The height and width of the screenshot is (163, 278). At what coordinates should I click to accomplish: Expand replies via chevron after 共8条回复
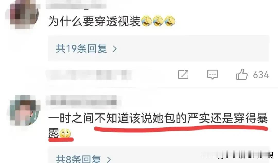tap(109, 159)
